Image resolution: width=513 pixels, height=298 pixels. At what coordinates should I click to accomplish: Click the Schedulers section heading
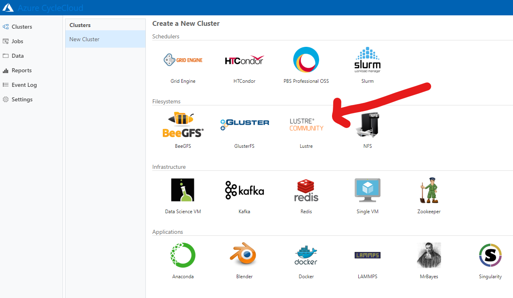click(166, 36)
